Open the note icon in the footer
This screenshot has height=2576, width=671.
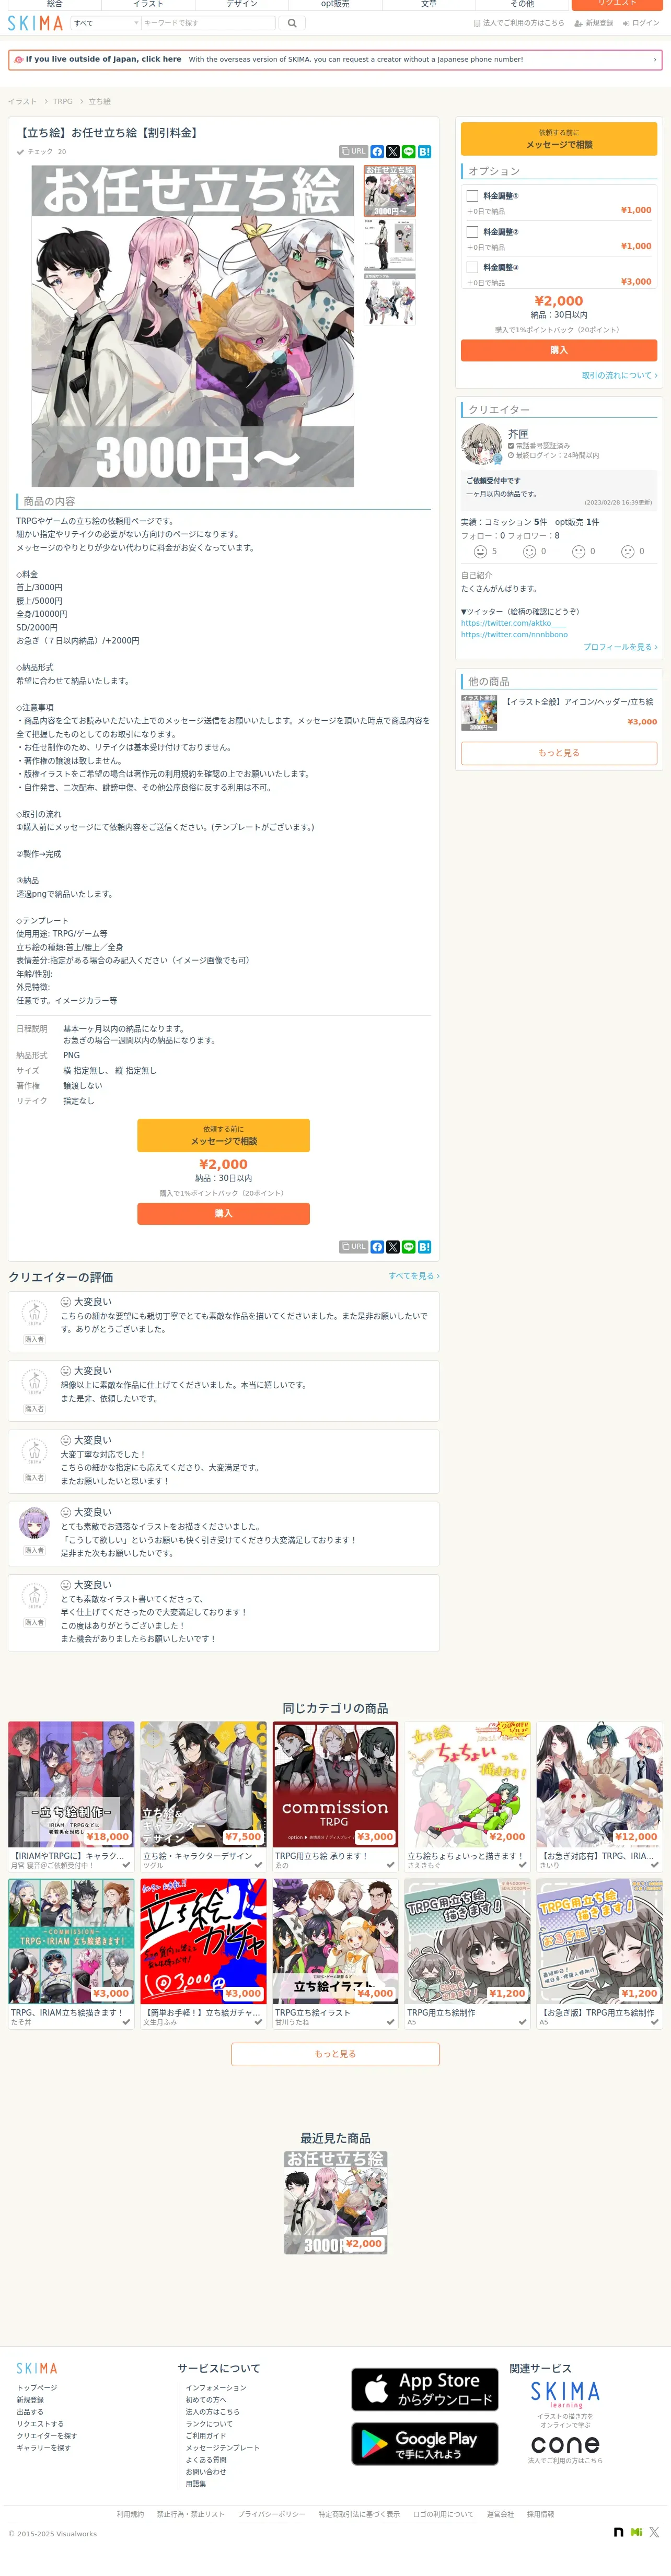(x=618, y=2532)
